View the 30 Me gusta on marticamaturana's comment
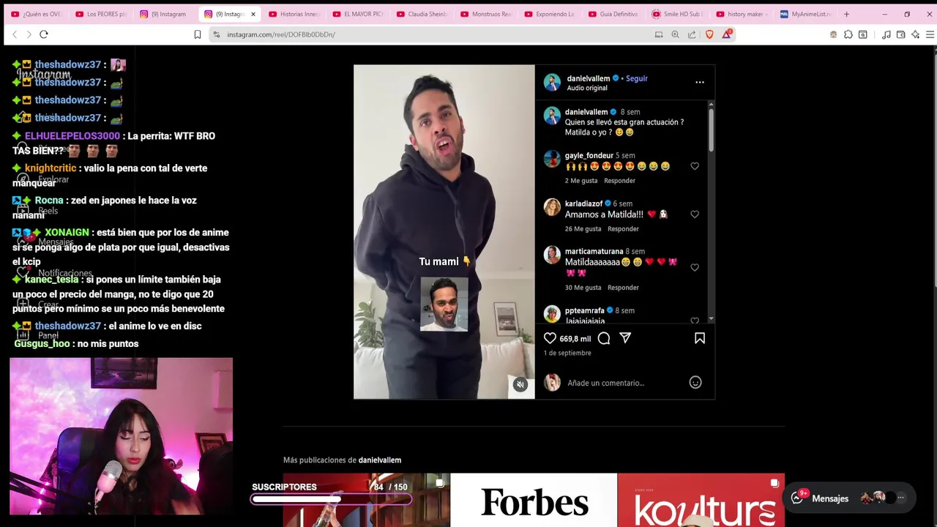Screen dimensions: 937x527 tap(583, 288)
